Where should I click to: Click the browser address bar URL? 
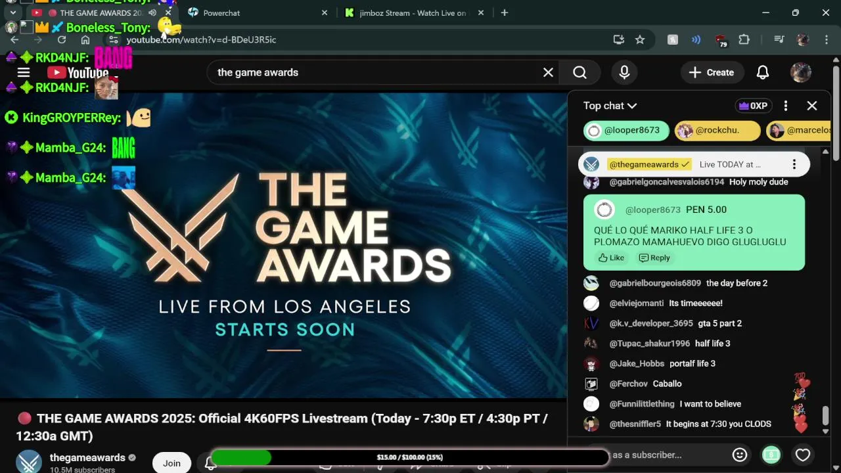tap(201, 39)
